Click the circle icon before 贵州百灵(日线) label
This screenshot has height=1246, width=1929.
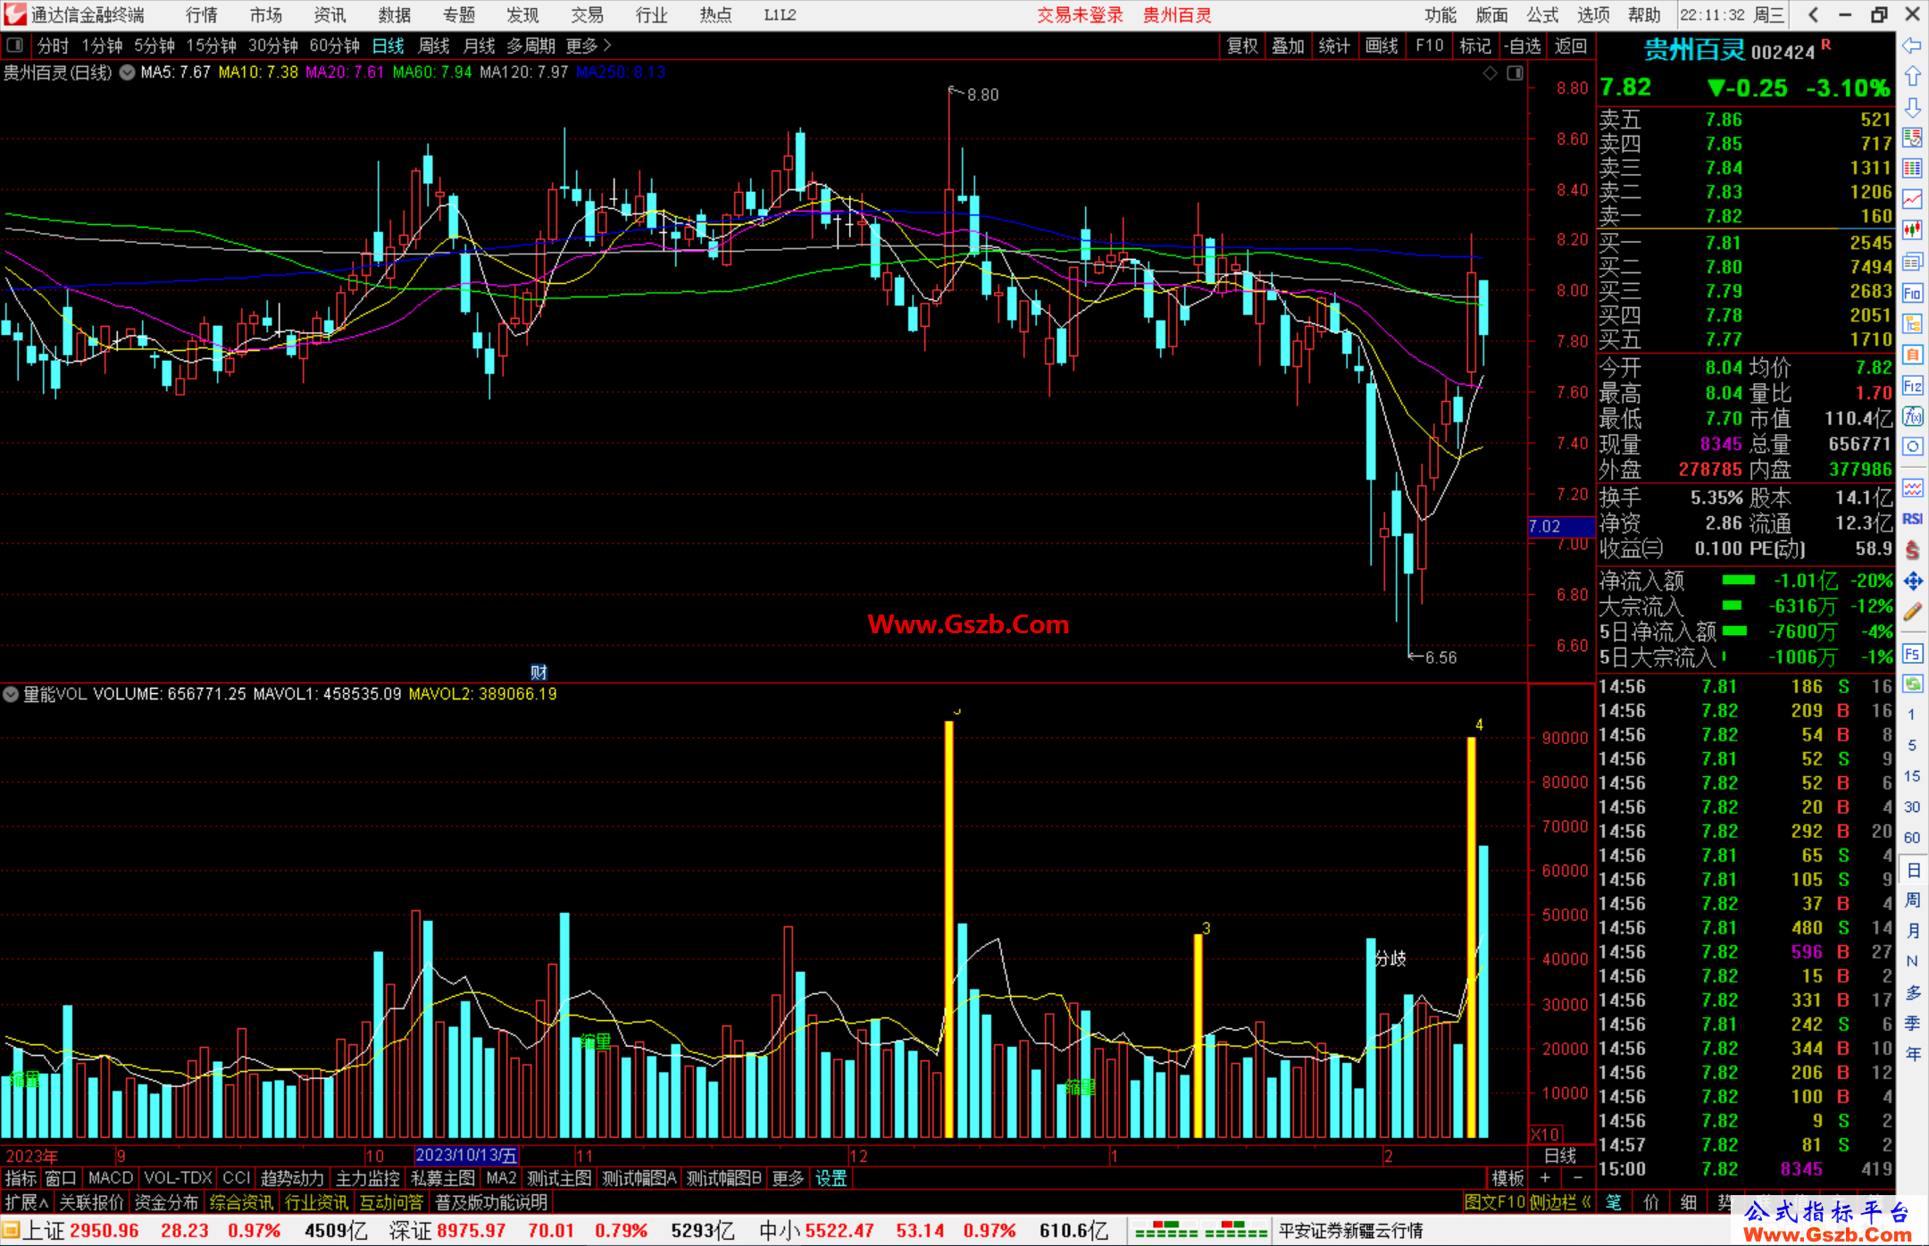click(x=127, y=72)
